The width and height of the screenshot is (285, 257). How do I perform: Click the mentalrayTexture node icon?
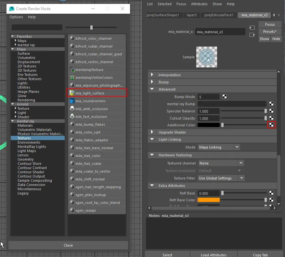coord(72,70)
